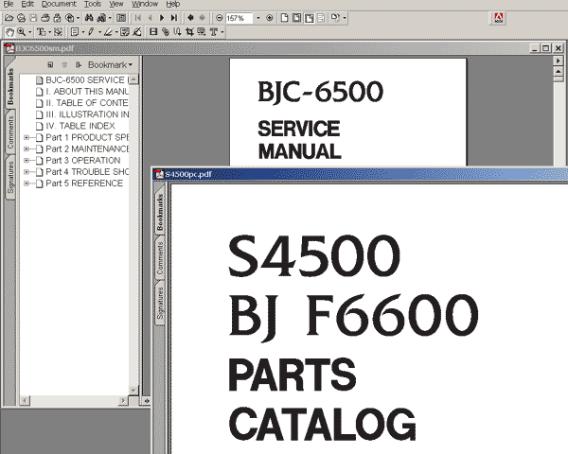The height and width of the screenshot is (454, 568).
Task: Expand Part 4 TROUBLE SHO bookmark
Action: pos(27,171)
